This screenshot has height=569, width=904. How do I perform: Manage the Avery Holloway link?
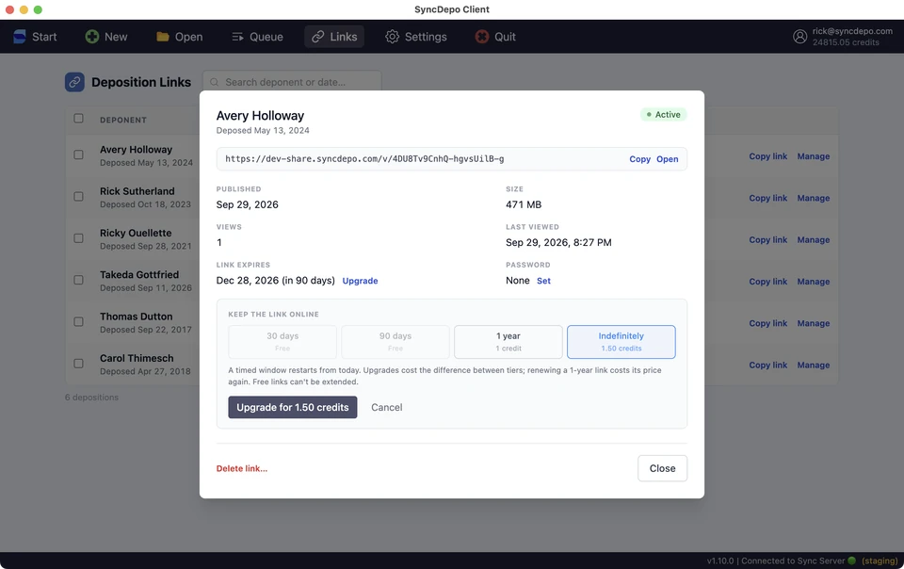[x=814, y=156]
